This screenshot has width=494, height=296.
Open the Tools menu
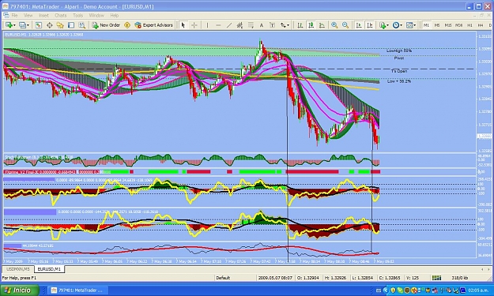coord(77,16)
